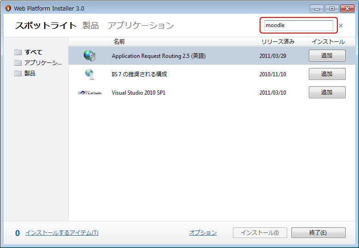Click the Visual Studio 2010 SP1 logo
359x248 pixels.
tap(89, 92)
